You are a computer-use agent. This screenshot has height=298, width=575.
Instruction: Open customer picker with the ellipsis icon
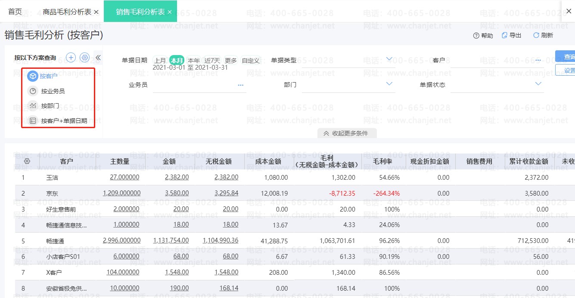click(x=538, y=60)
